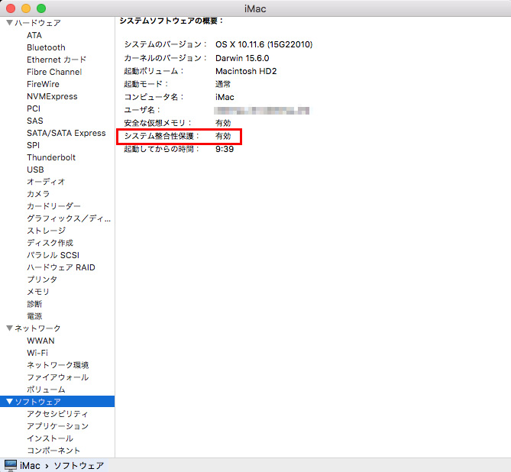Open the カメラ entry
This screenshot has height=472, width=511.
pyautogui.click(x=38, y=194)
